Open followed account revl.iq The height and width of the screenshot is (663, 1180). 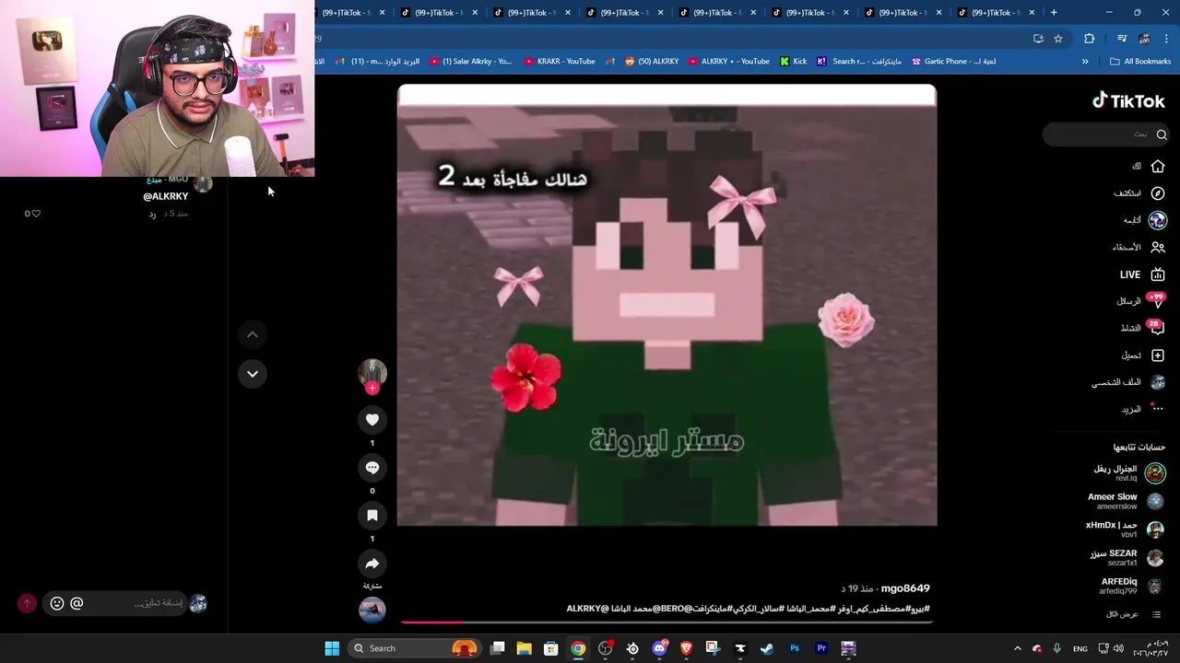pos(1128,473)
